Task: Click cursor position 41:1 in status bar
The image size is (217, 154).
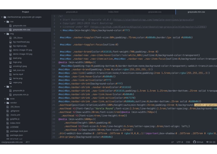Action: (x=27, y=142)
